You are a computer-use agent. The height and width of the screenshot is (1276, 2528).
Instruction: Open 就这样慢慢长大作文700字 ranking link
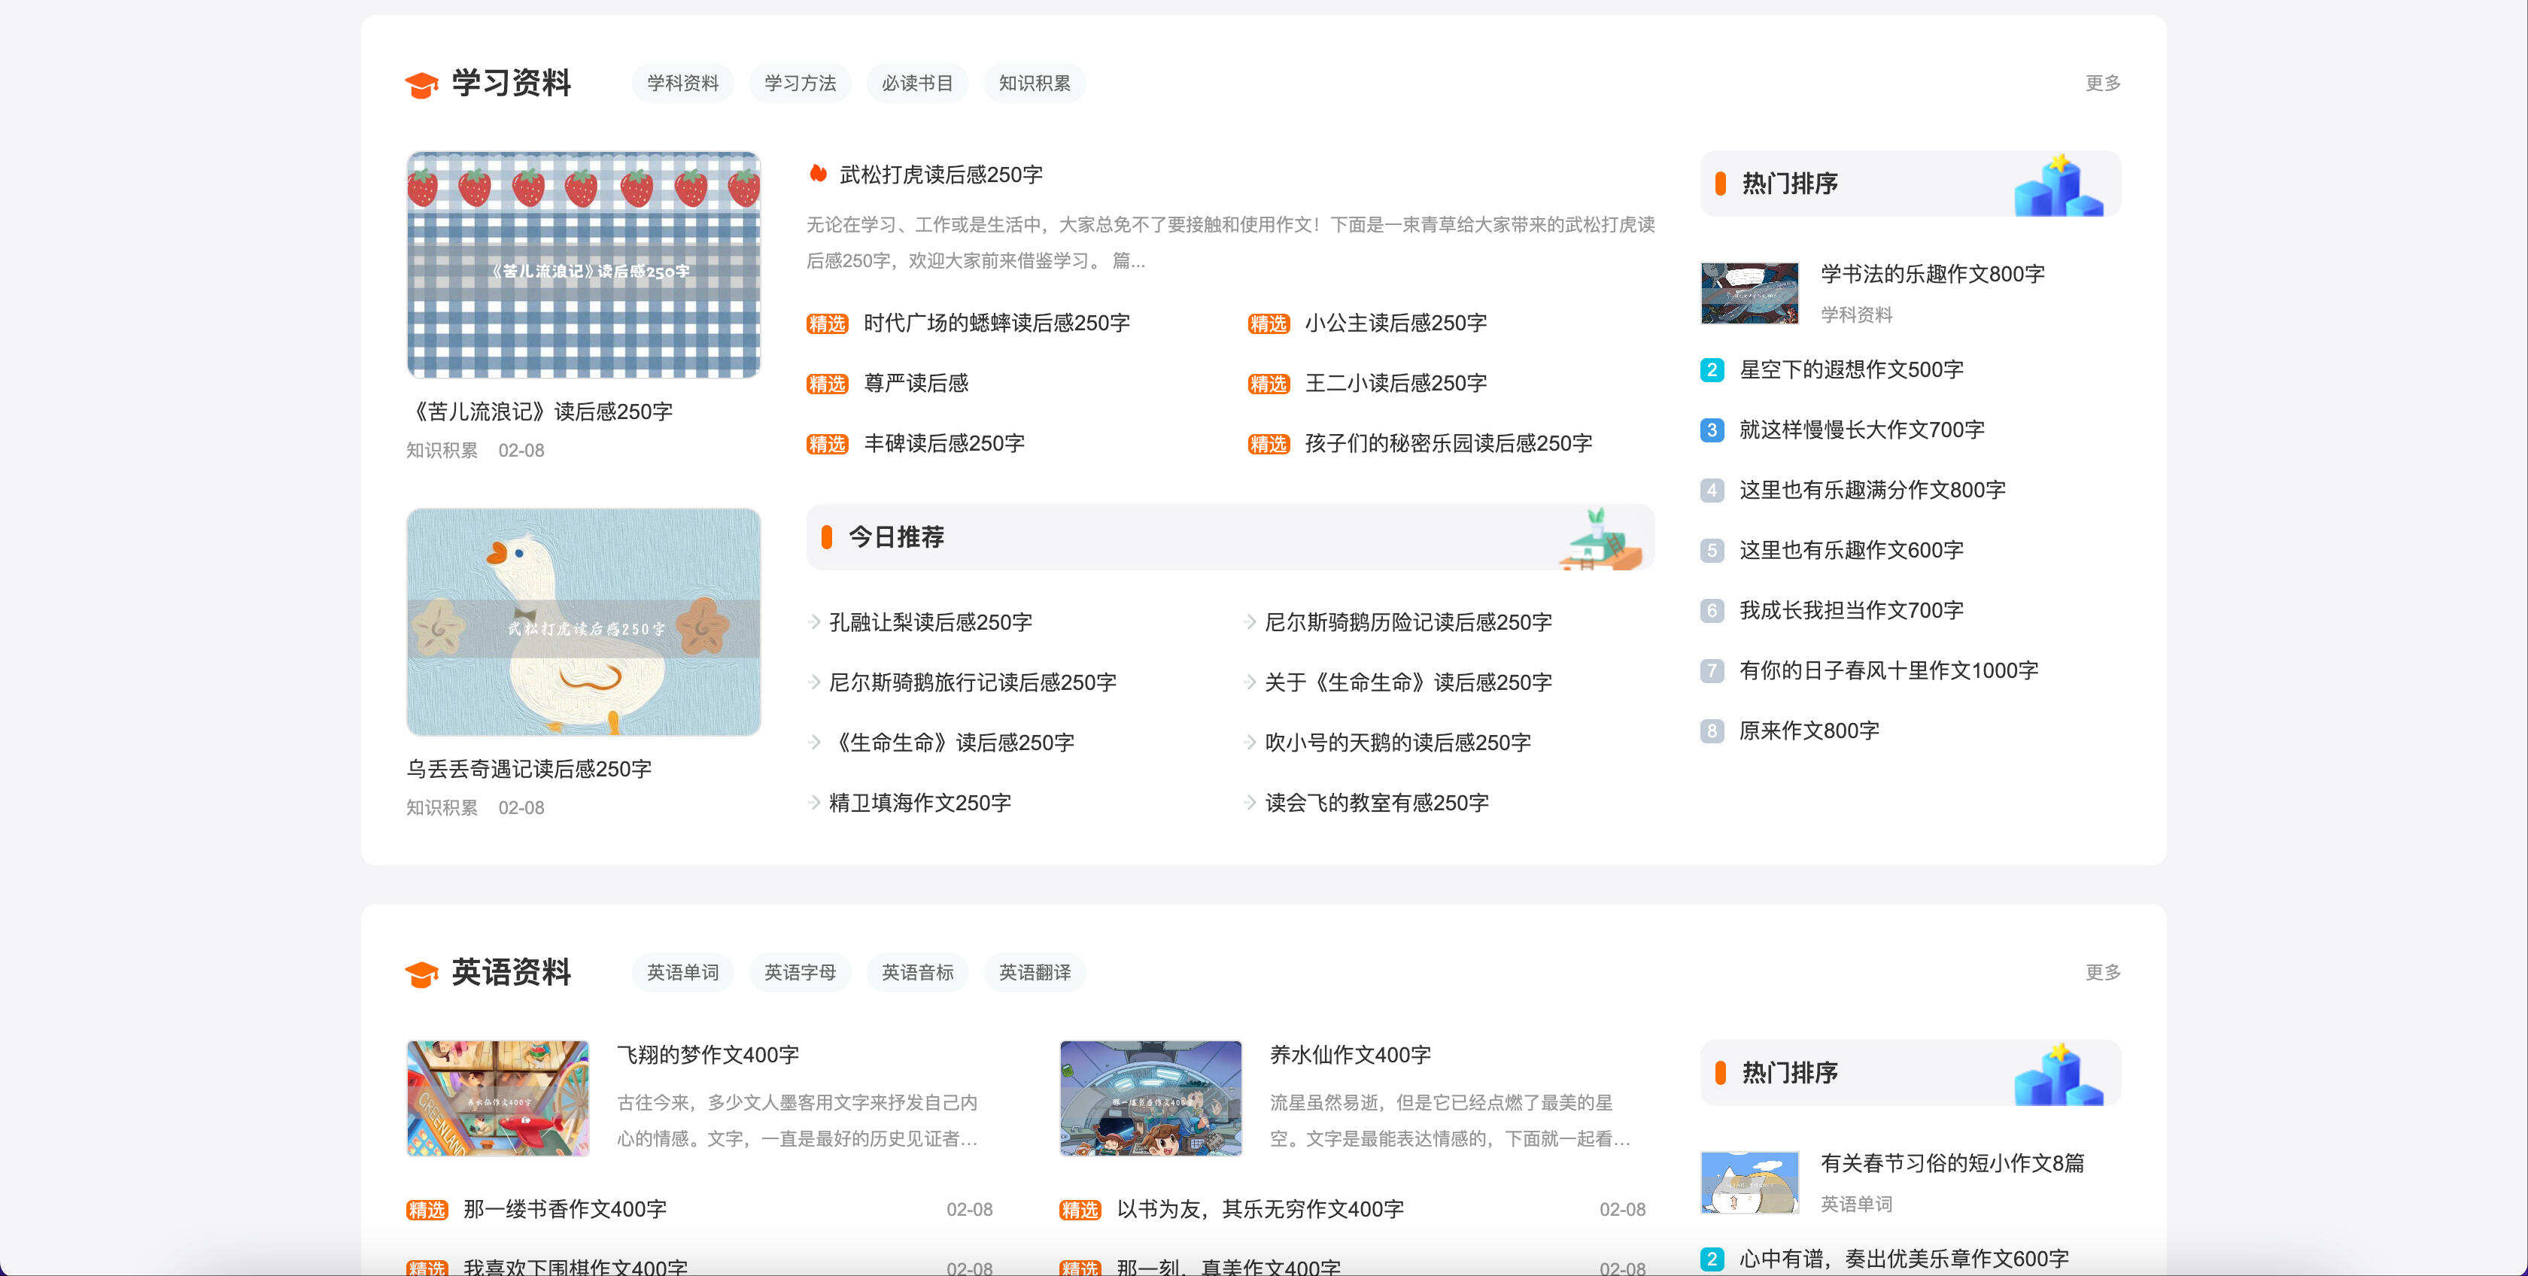coord(1861,430)
